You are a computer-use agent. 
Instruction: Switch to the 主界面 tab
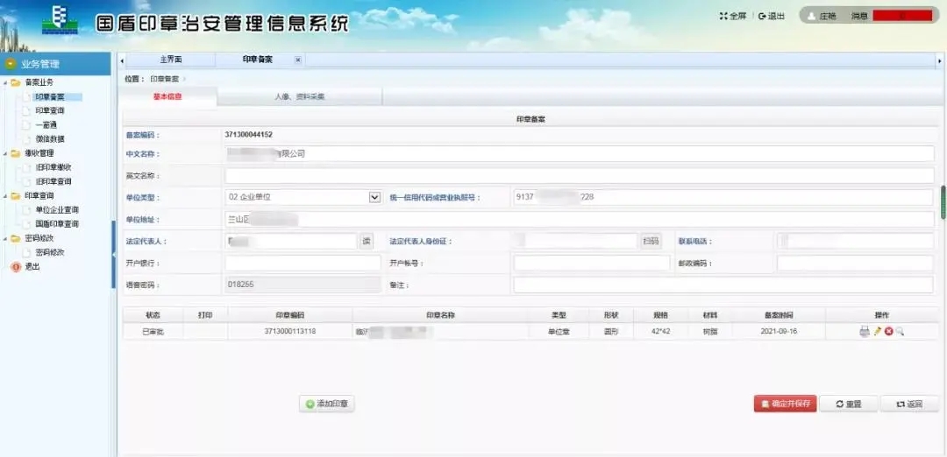click(x=170, y=60)
